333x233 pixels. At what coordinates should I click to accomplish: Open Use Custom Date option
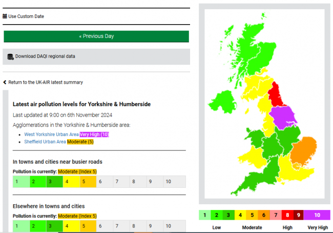[26, 16]
